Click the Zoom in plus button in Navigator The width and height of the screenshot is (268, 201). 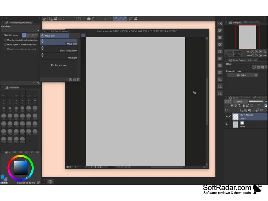[256, 51]
